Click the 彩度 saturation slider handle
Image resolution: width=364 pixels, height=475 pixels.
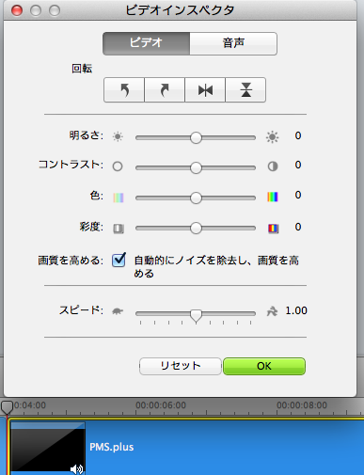point(196,228)
